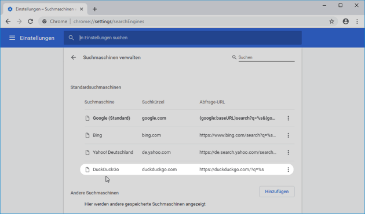The height and width of the screenshot is (214, 365).
Task: Bookmark this page with star icon
Action: click(331, 21)
